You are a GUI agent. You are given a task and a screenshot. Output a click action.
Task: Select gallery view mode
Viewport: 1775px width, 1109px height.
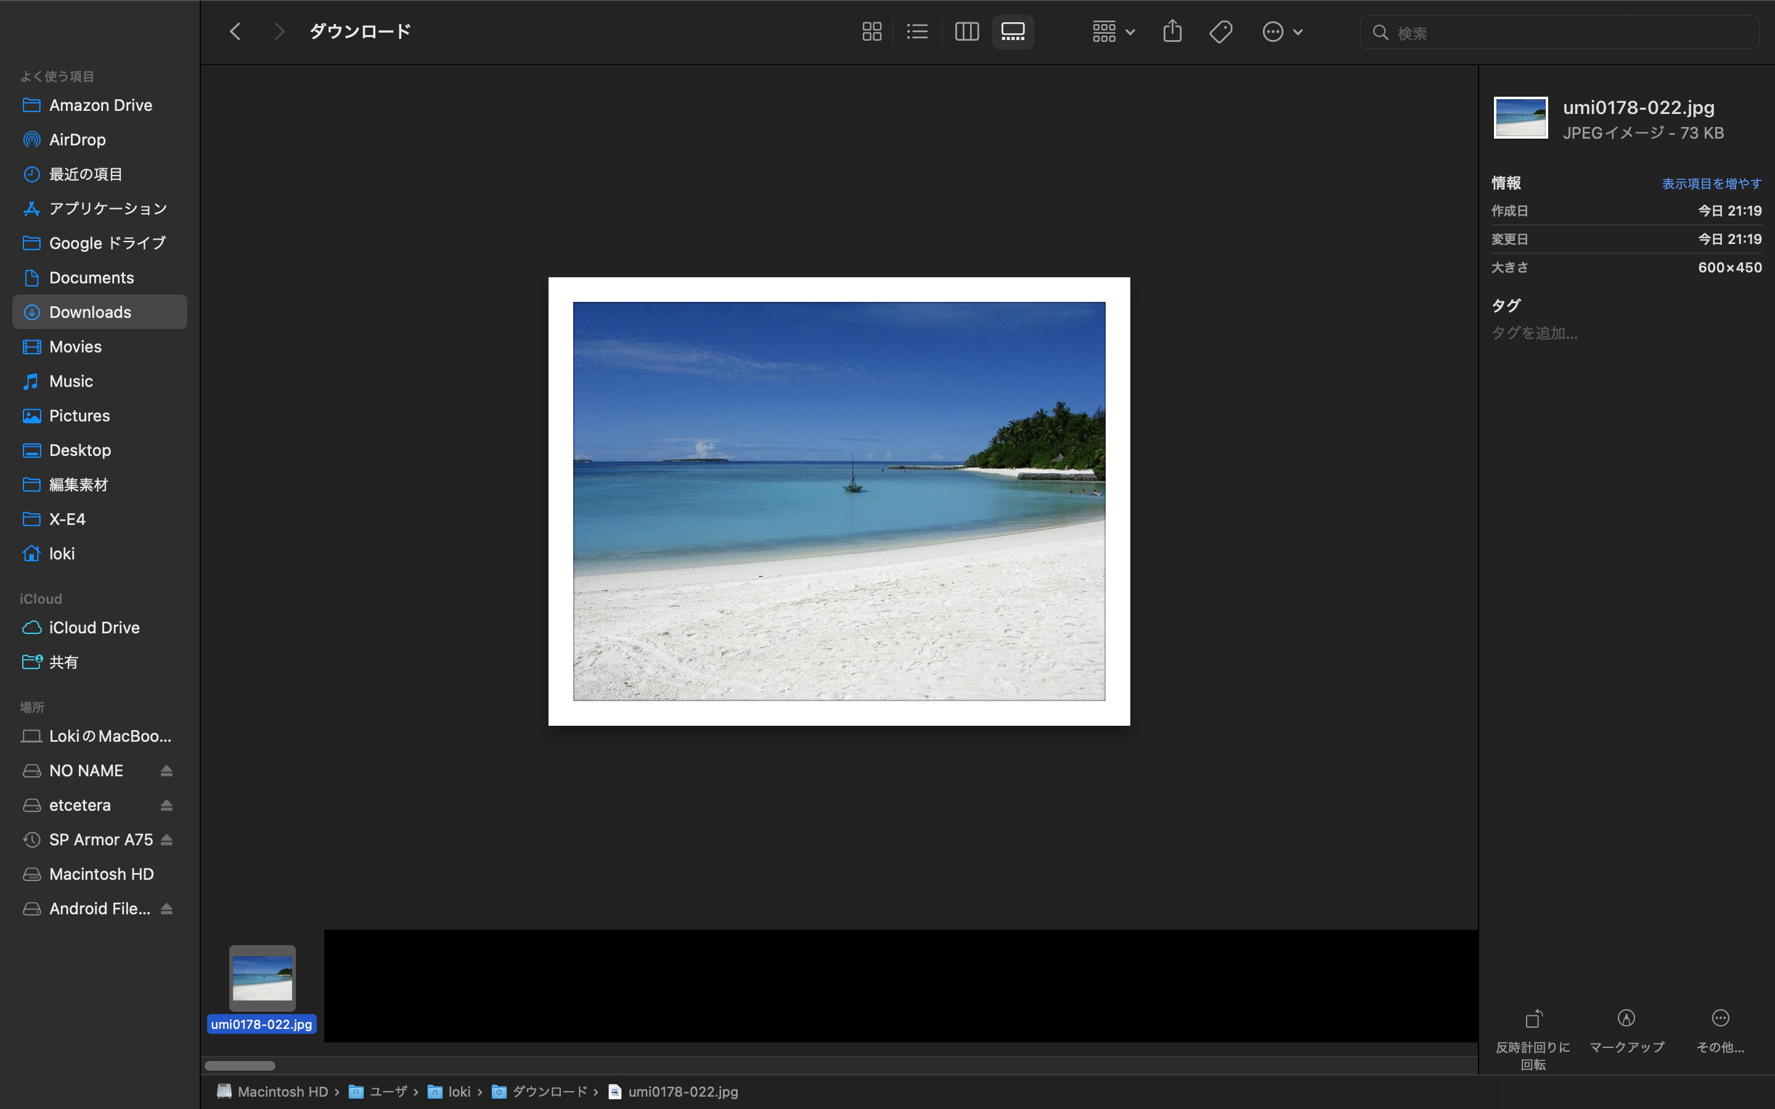pos(1013,31)
